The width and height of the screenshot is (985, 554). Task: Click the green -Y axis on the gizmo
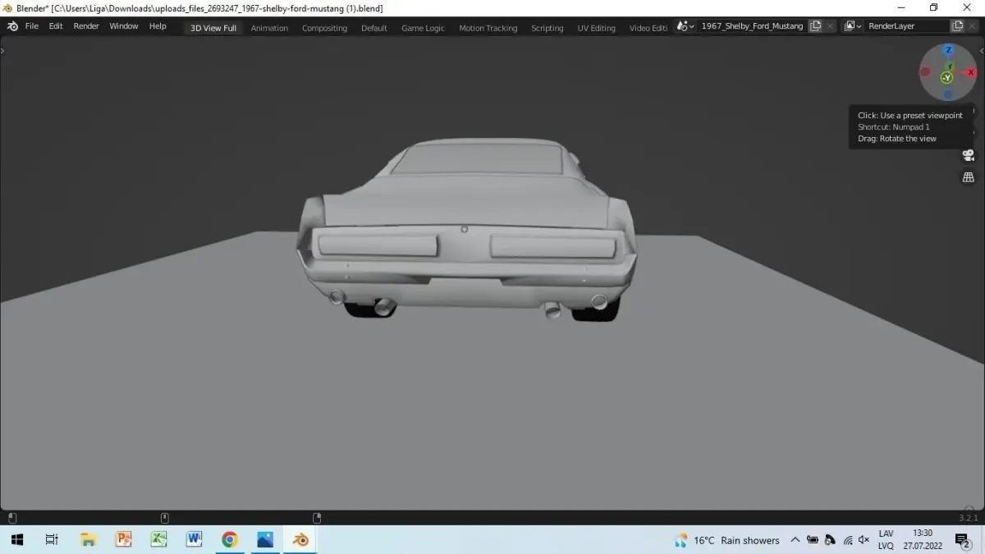click(946, 78)
